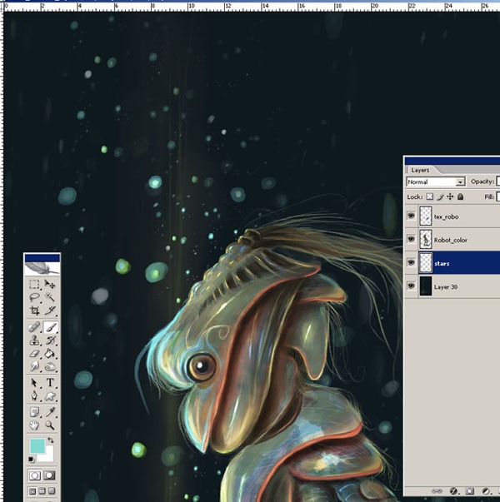Image resolution: width=500 pixels, height=502 pixels.
Task: Select the Type tool
Action: [x=50, y=383]
